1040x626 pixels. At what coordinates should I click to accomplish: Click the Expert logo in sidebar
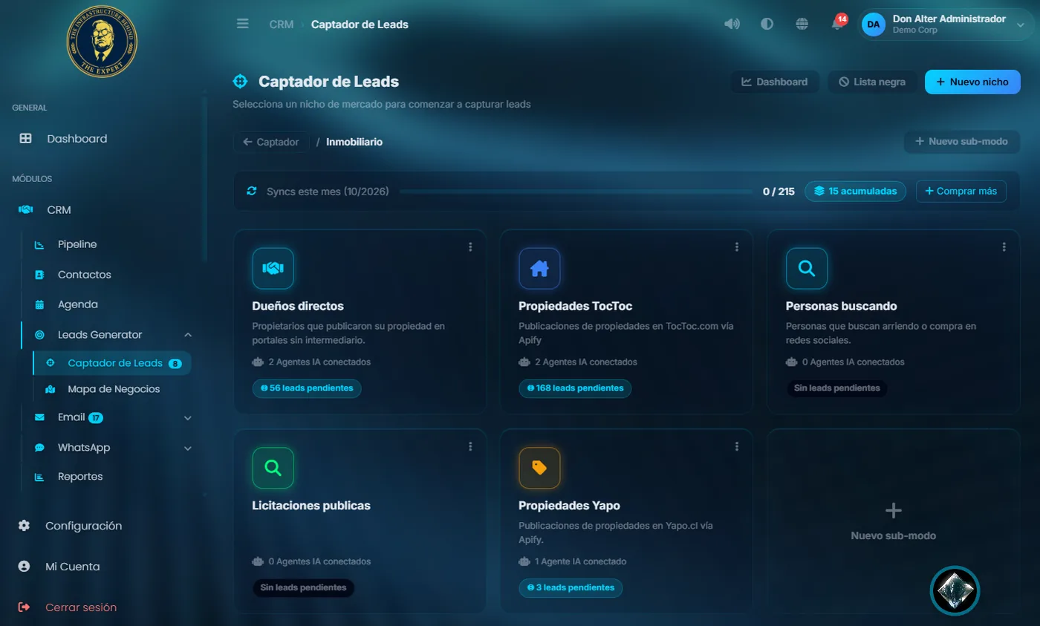pos(102,42)
